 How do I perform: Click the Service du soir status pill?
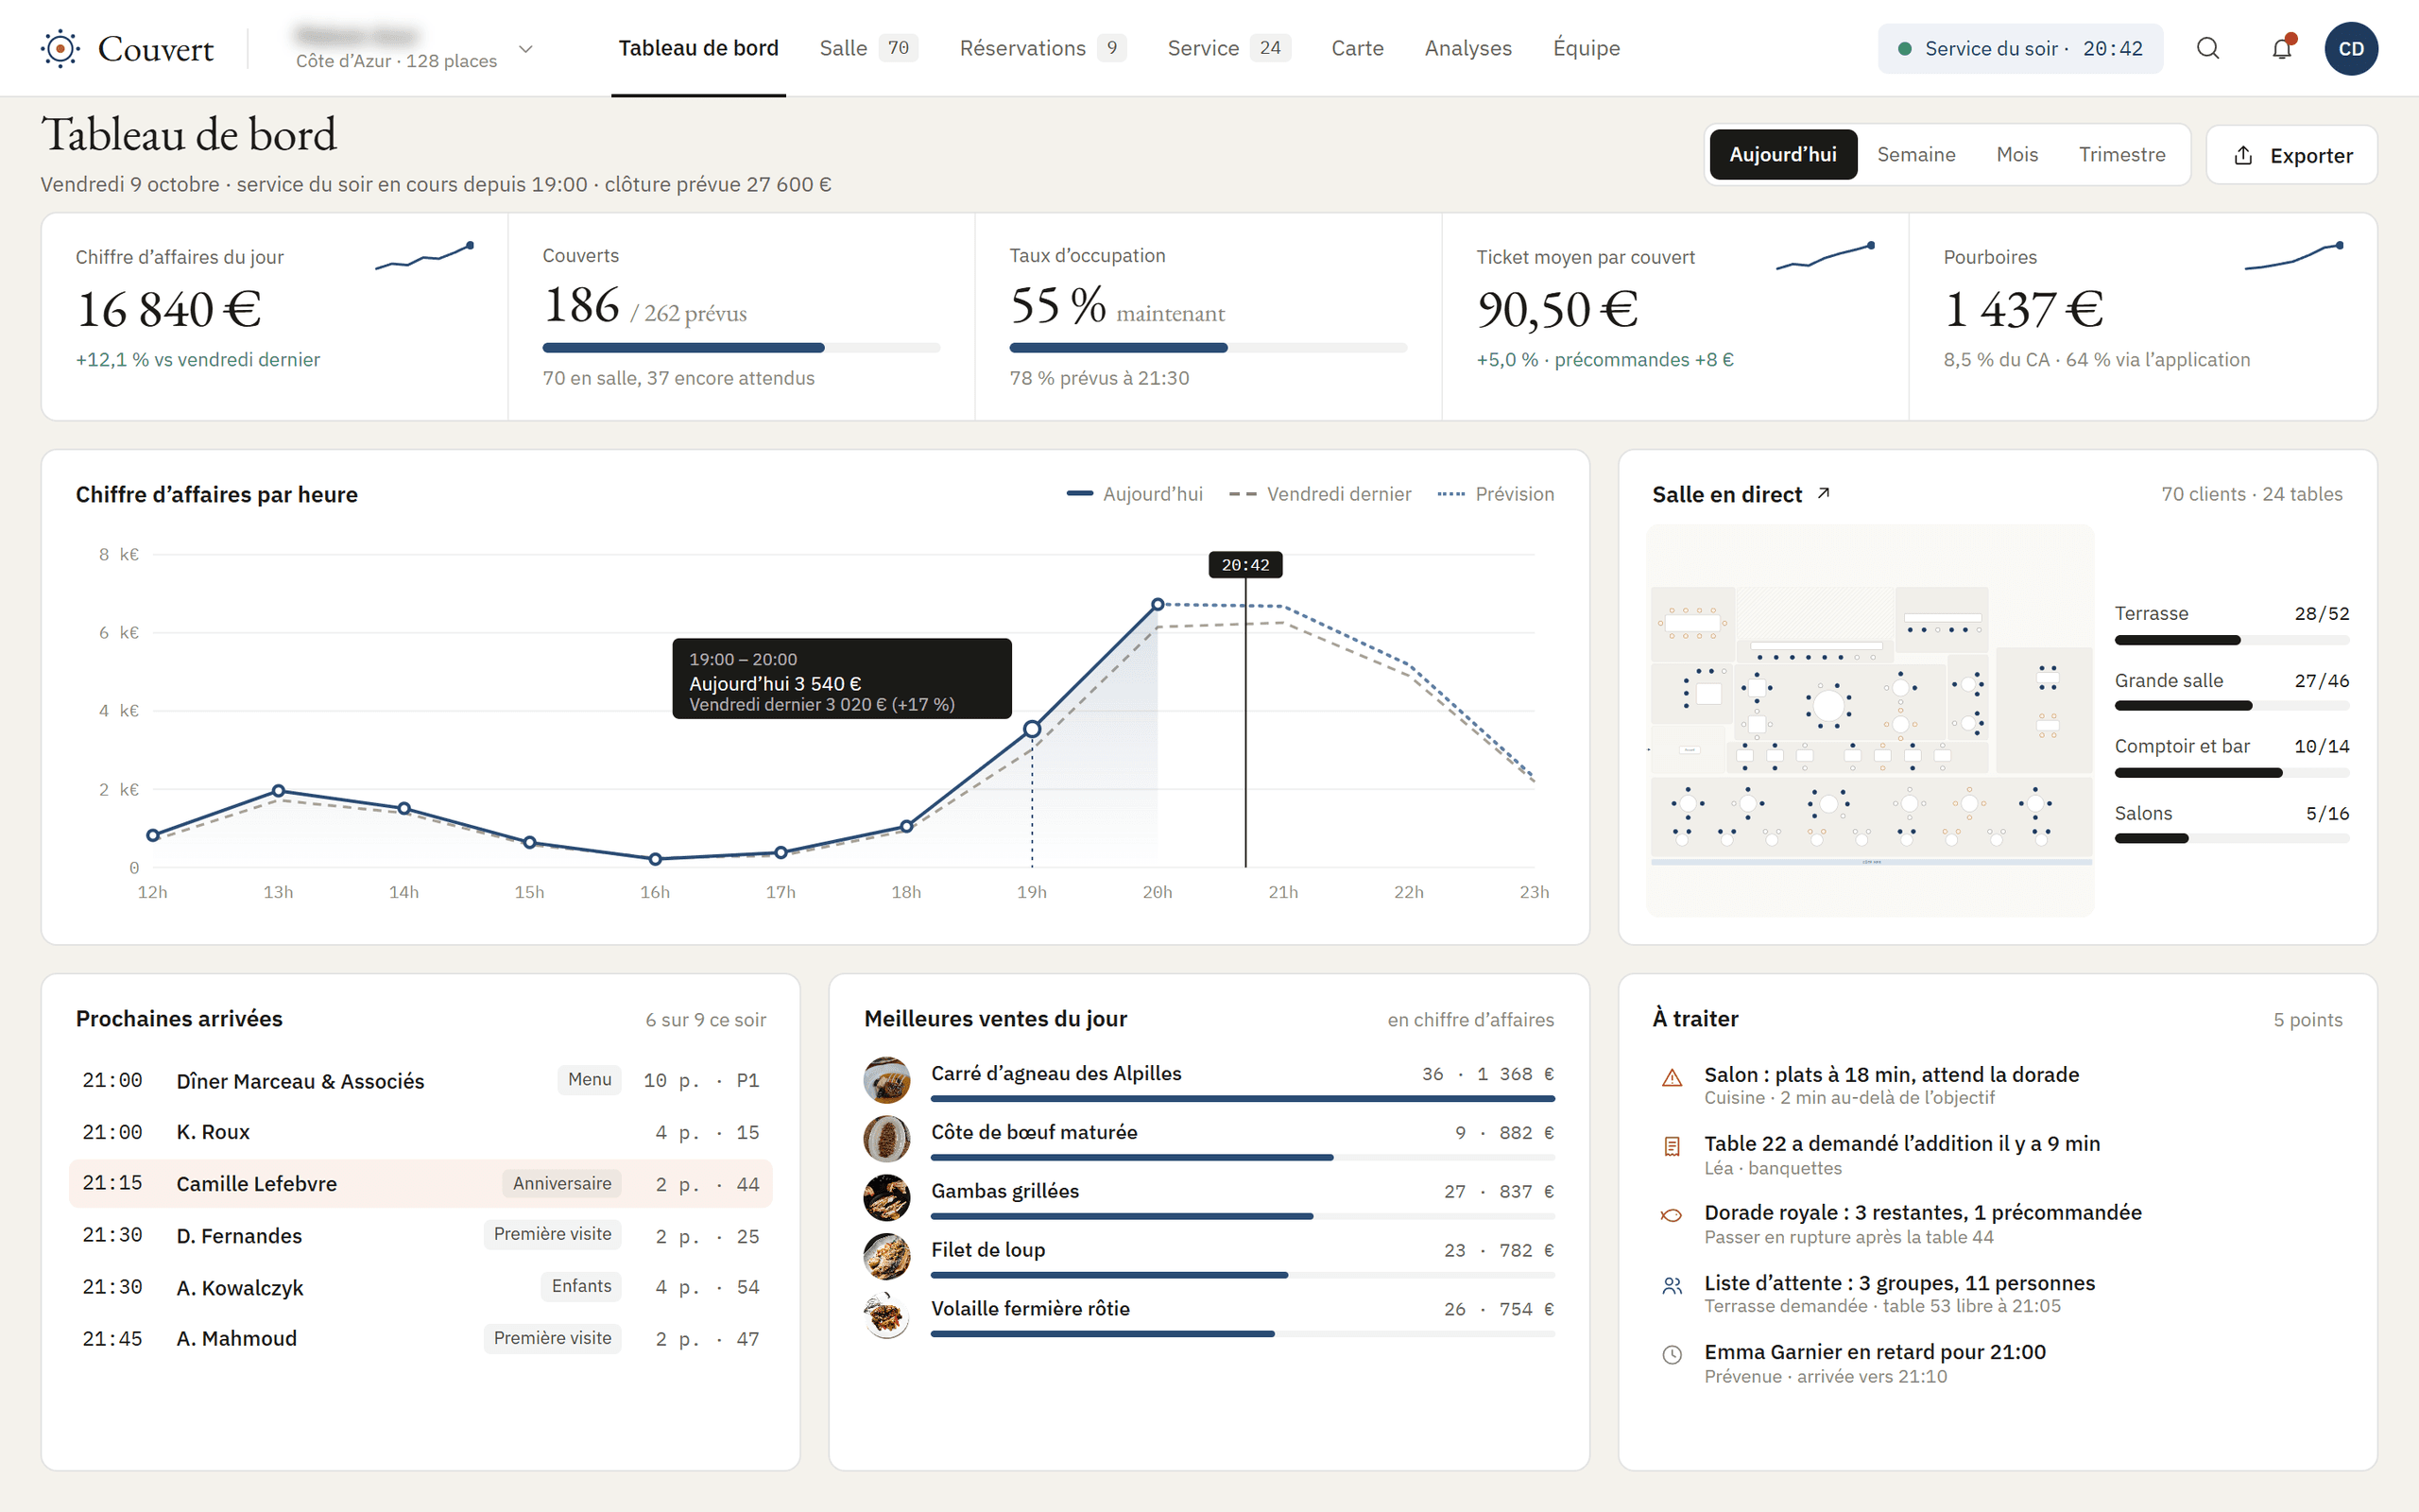click(2020, 48)
